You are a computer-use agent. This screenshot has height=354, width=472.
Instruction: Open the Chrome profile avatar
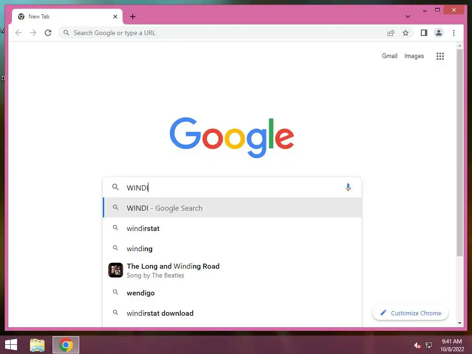click(x=439, y=33)
